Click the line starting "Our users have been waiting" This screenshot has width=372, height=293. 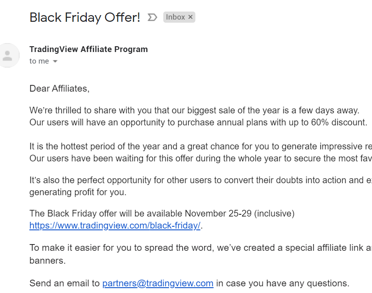click(200, 158)
